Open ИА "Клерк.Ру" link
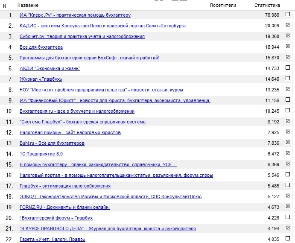Image resolution: width=295 pixels, height=243 pixels. (x=75, y=15)
